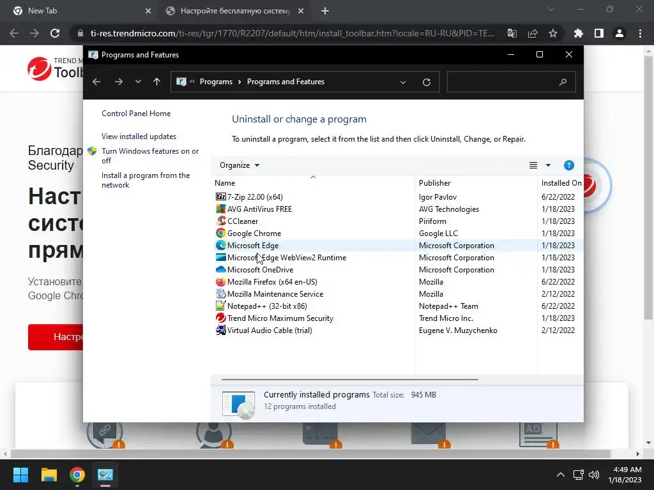Open Chrome three-dot menu
654x490 pixels.
pos(640,33)
